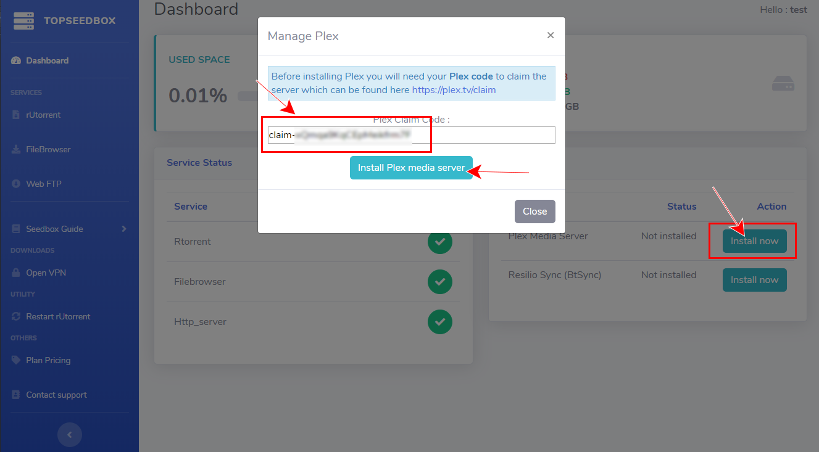Collapse the sidebar with the round arrow button
The height and width of the screenshot is (452, 819).
point(69,435)
